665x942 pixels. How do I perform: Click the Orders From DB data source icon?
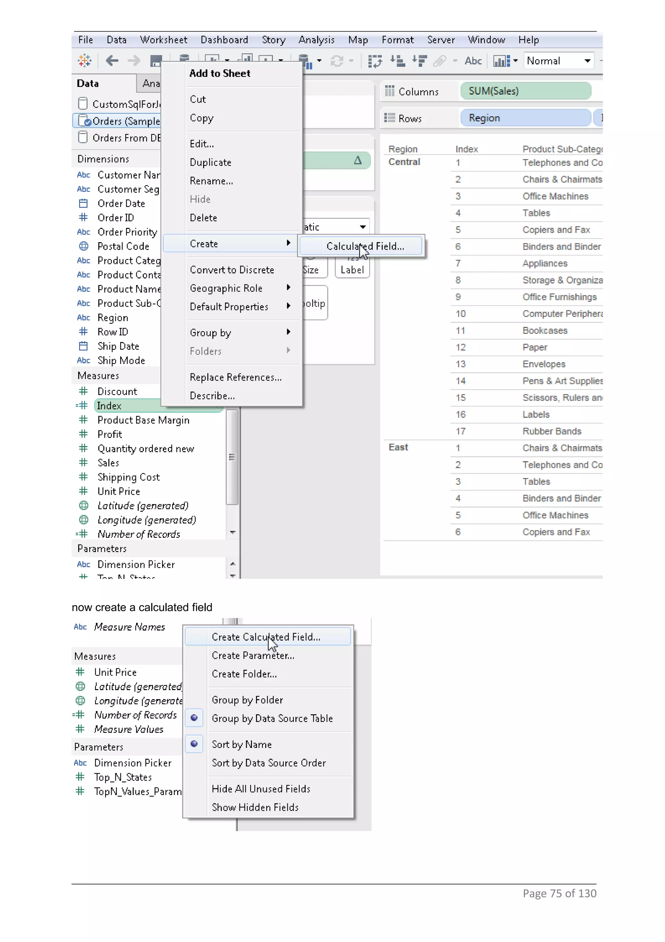pyautogui.click(x=83, y=137)
